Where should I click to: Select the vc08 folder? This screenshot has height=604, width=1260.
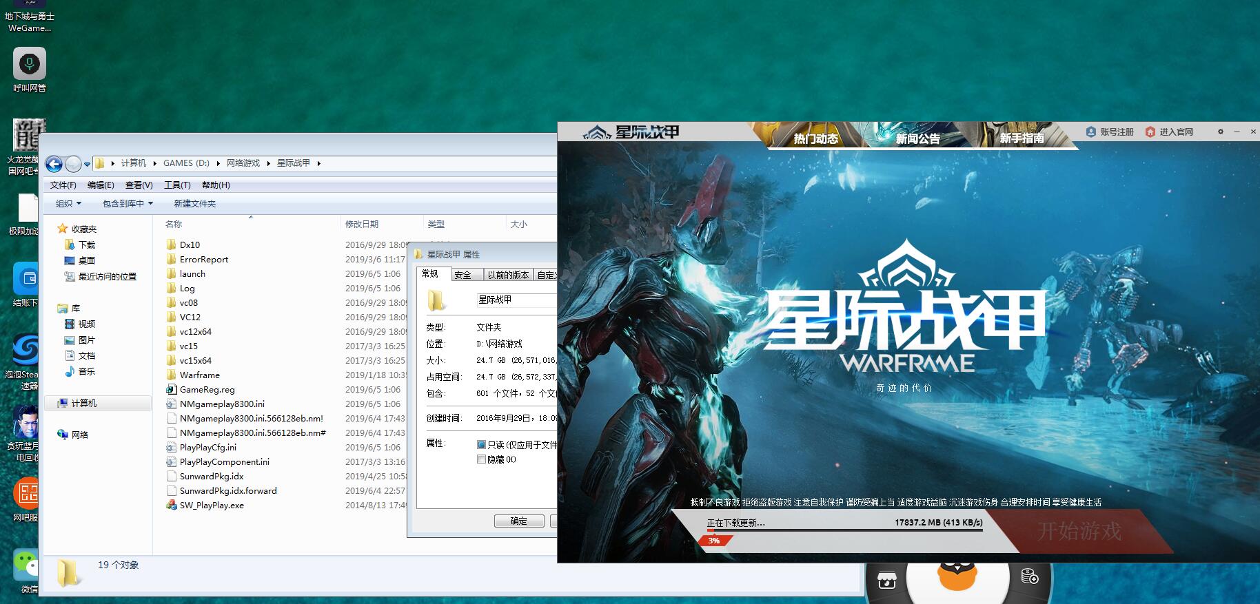point(189,302)
